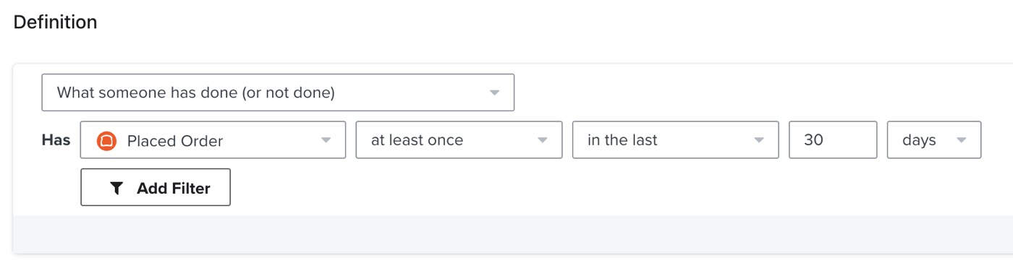This screenshot has height=263, width=1013.
Task: Select the Definition section heading
Action: (x=56, y=22)
